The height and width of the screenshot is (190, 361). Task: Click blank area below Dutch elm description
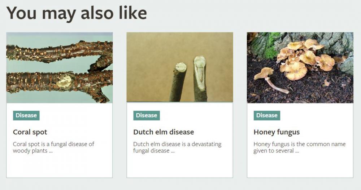180,166
